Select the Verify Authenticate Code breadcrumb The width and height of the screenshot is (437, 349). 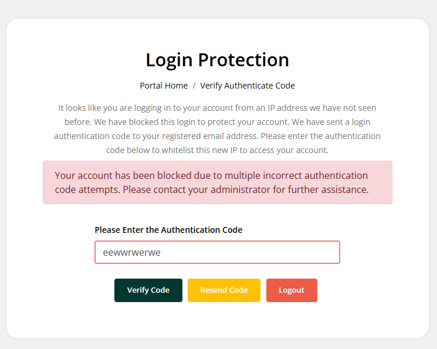248,86
